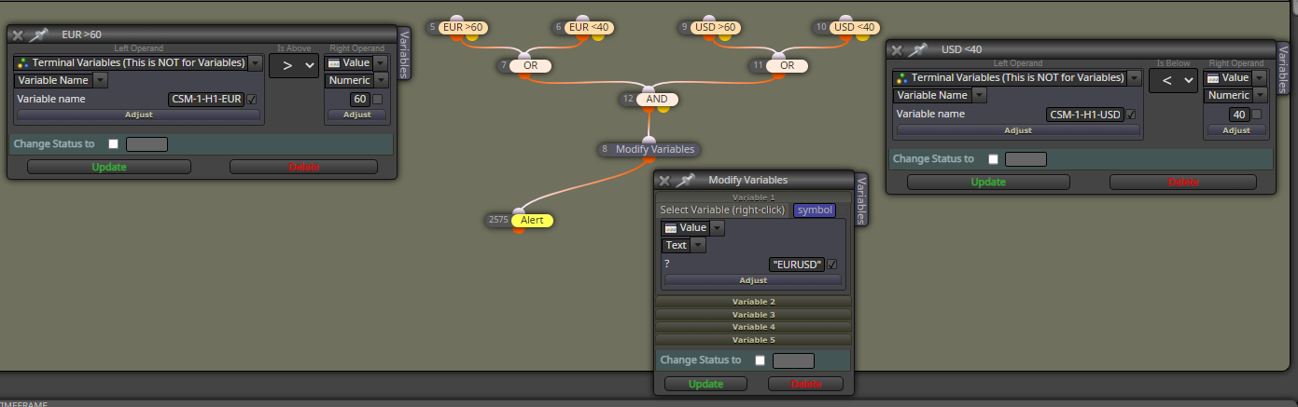
Task: Click Delete in EUR >60 panel
Action: point(303,167)
